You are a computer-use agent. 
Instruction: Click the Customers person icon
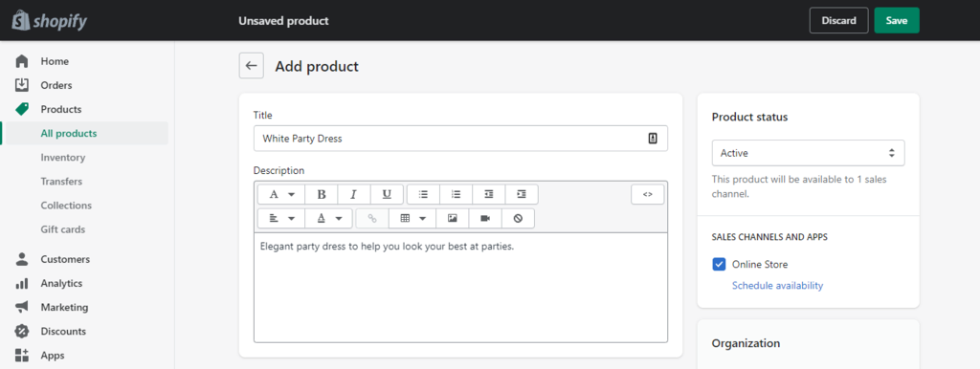point(22,258)
